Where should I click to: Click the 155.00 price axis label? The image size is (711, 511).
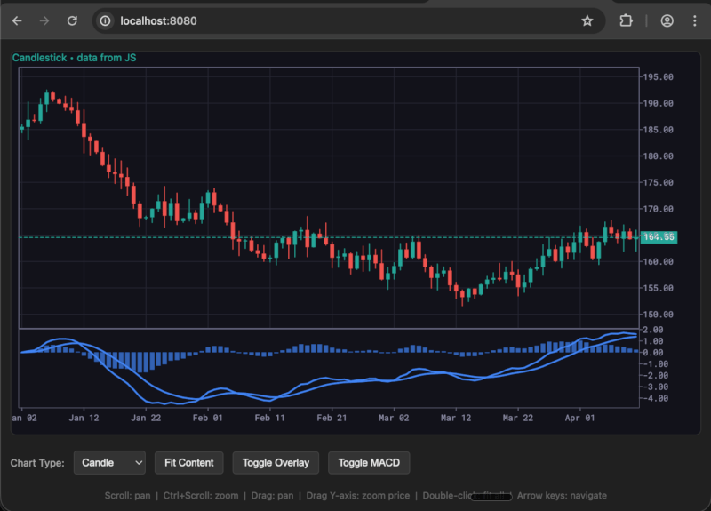click(x=659, y=288)
